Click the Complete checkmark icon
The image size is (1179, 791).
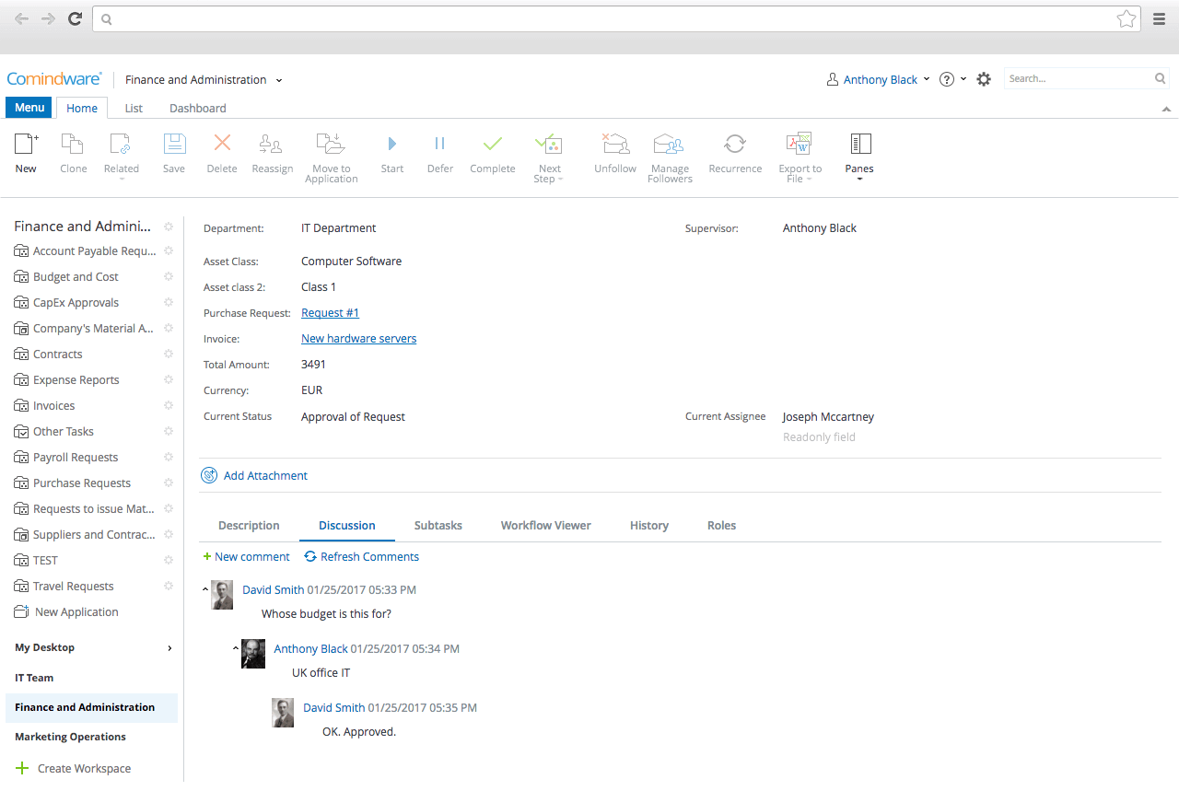click(x=493, y=144)
